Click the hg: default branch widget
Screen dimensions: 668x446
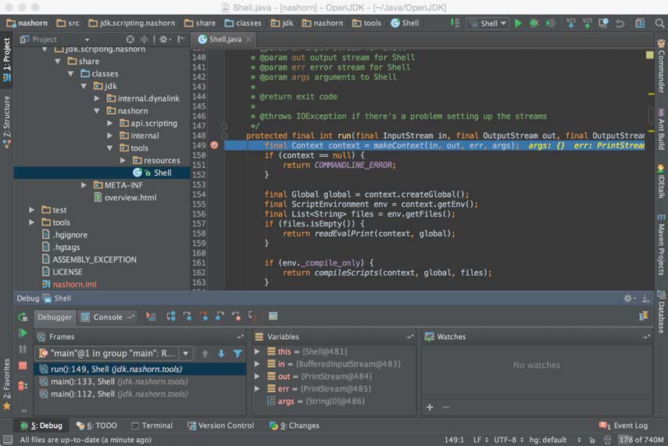click(x=555, y=440)
